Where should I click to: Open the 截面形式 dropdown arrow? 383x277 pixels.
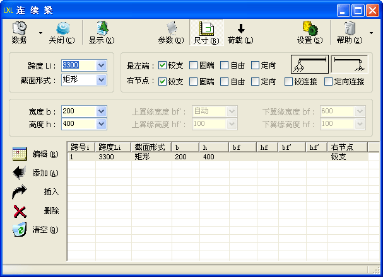101,80
